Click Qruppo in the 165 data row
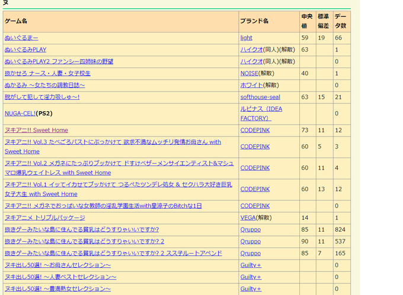 pos(251,254)
